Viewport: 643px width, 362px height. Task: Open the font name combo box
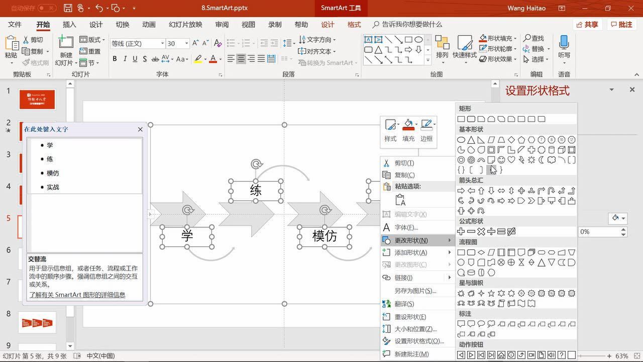138,43
